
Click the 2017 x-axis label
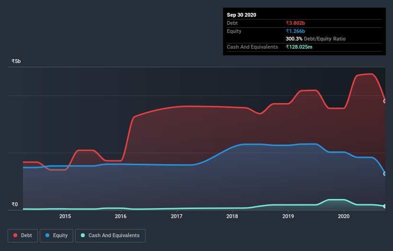[177, 216]
